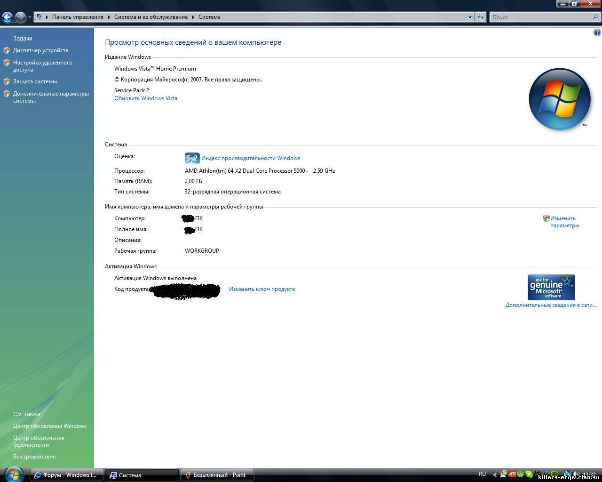This screenshot has height=482, width=602.
Task: Open Центр обеспечения безопасности link
Action: (x=39, y=441)
